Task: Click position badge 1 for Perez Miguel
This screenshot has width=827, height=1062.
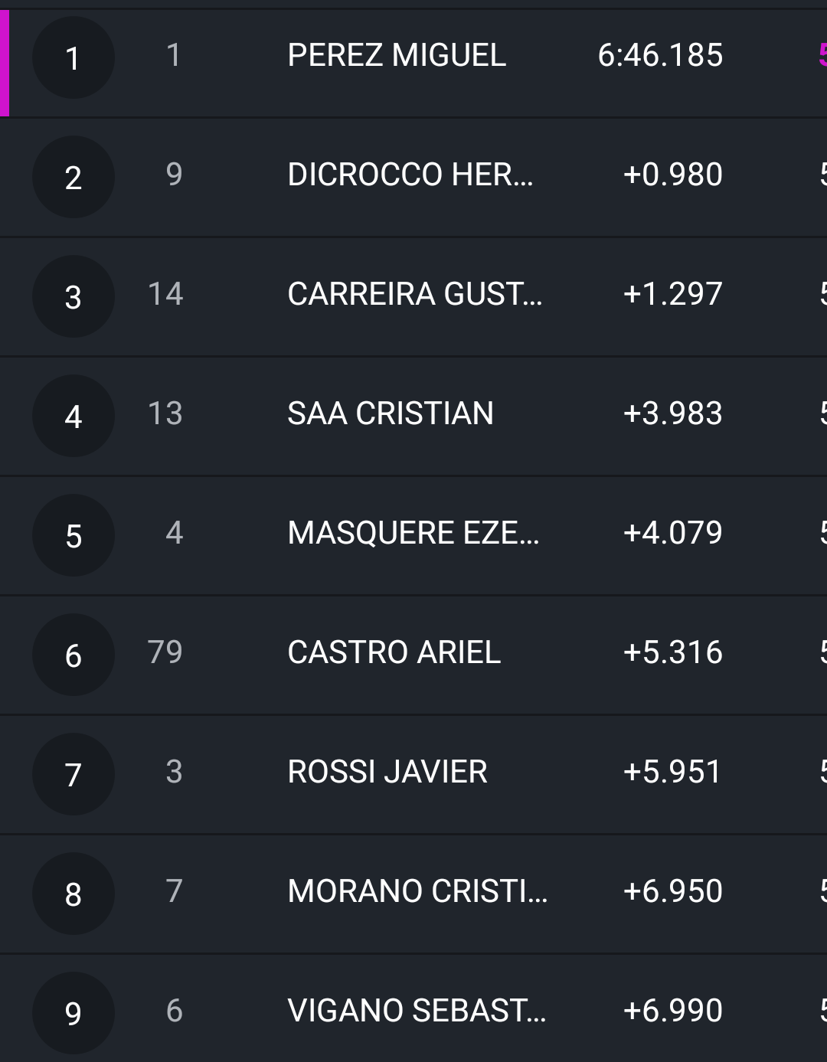Action: pos(73,58)
